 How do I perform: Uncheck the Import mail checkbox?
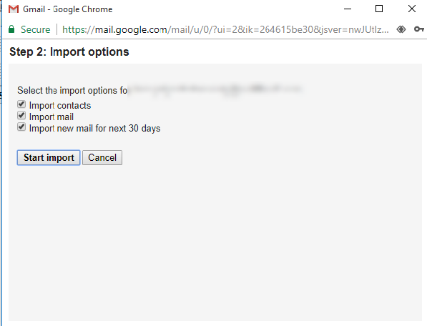click(21, 116)
